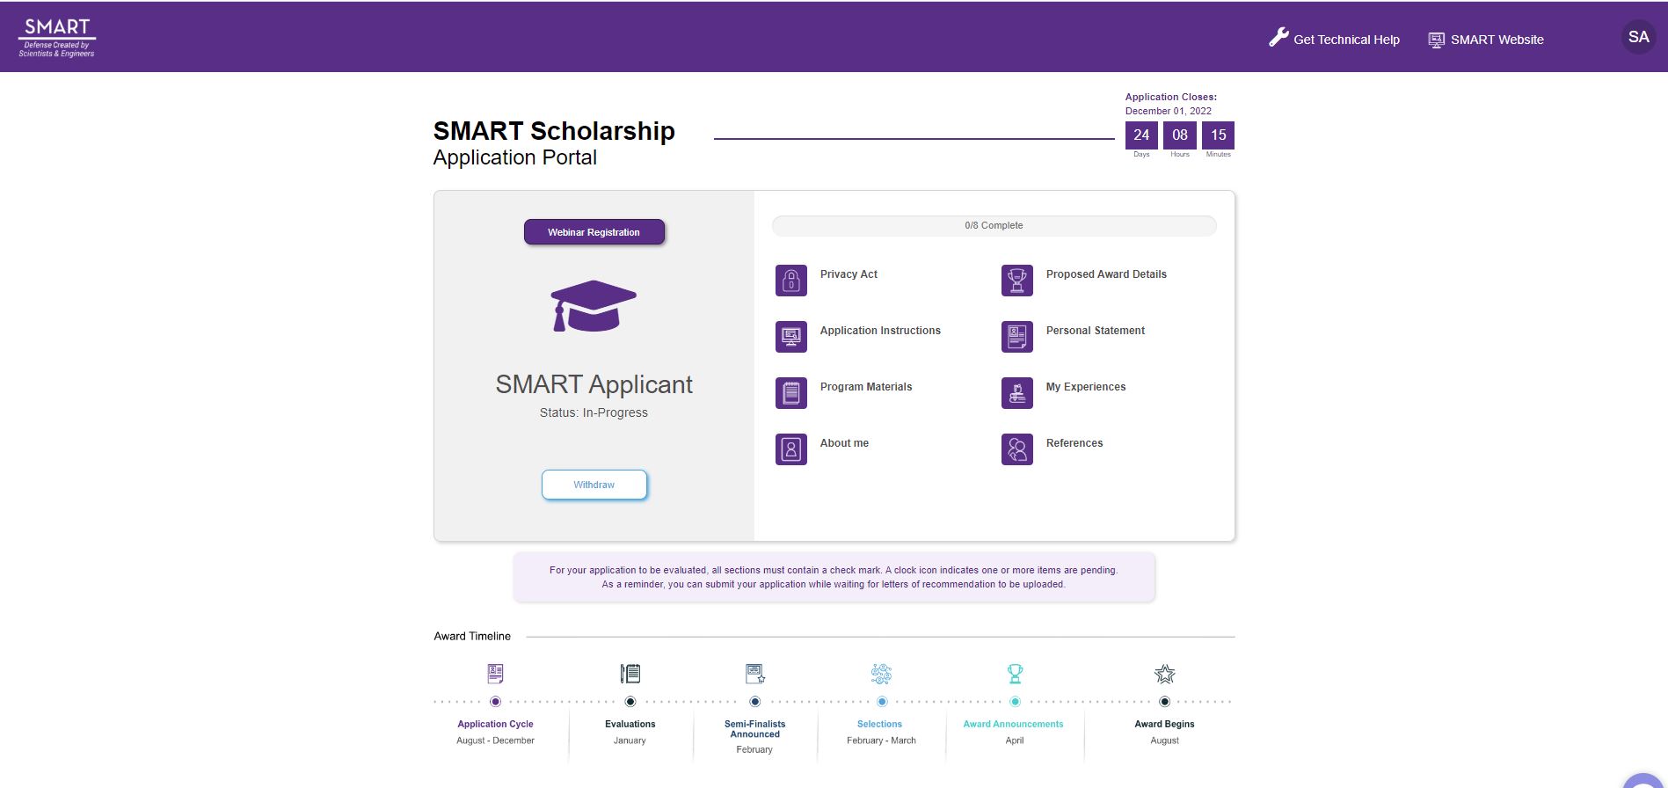Open Get Technical Help link
This screenshot has height=788, width=1668.
click(x=1335, y=40)
